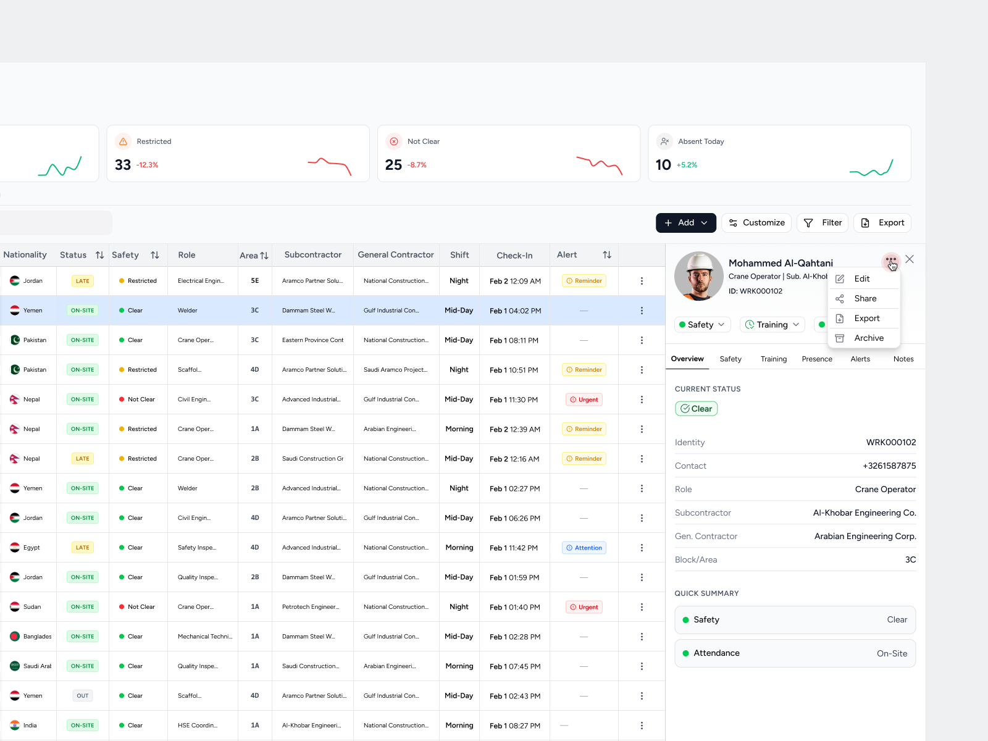Sort the Status column using its sort icon
The height and width of the screenshot is (741, 988).
99,254
